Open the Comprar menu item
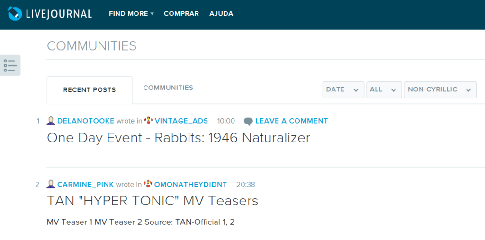 tap(181, 14)
